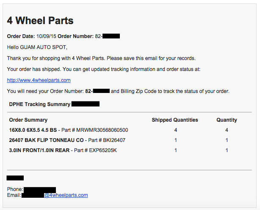Screen dimensions: 260x210
Task: Click the Phone label in the footer
Action: tap(15, 189)
